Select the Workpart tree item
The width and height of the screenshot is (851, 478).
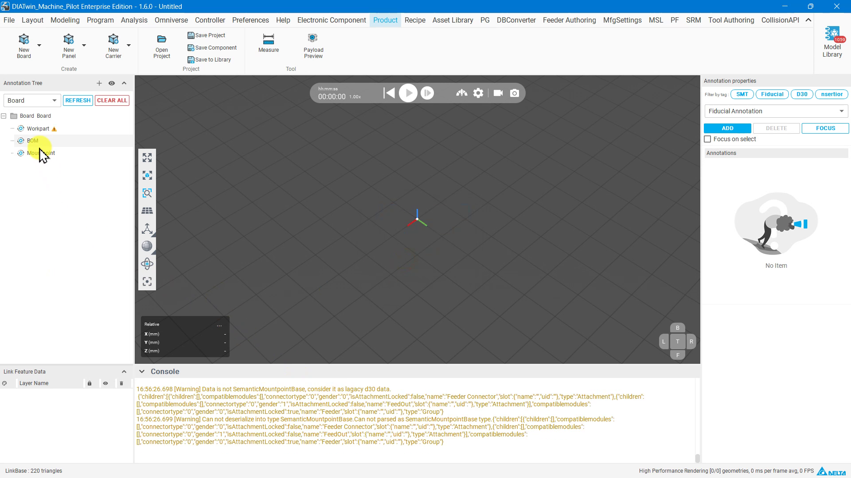coord(38,129)
